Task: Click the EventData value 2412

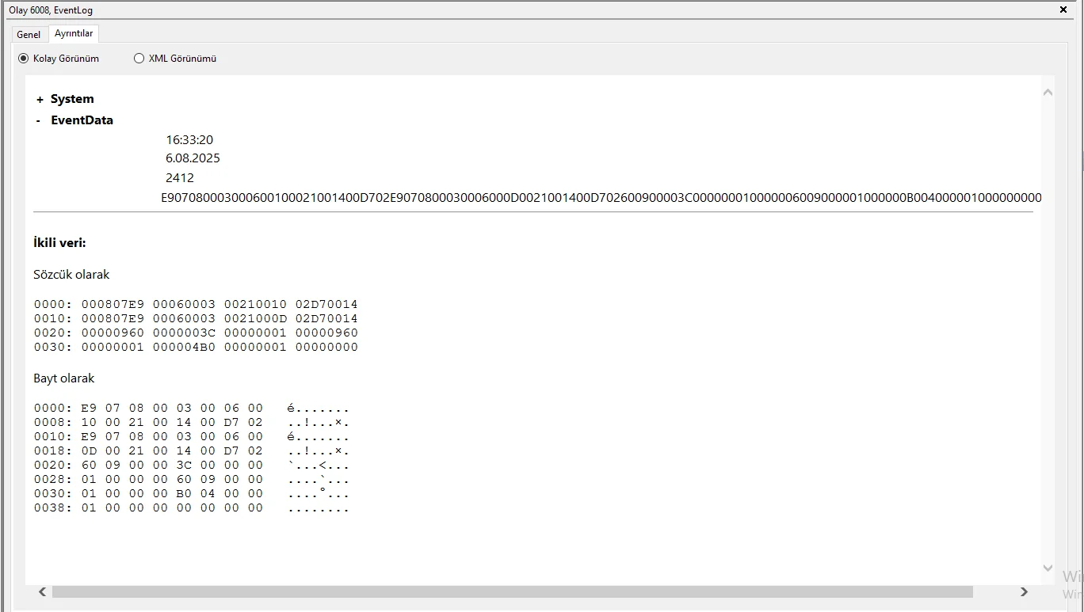Action: 180,178
